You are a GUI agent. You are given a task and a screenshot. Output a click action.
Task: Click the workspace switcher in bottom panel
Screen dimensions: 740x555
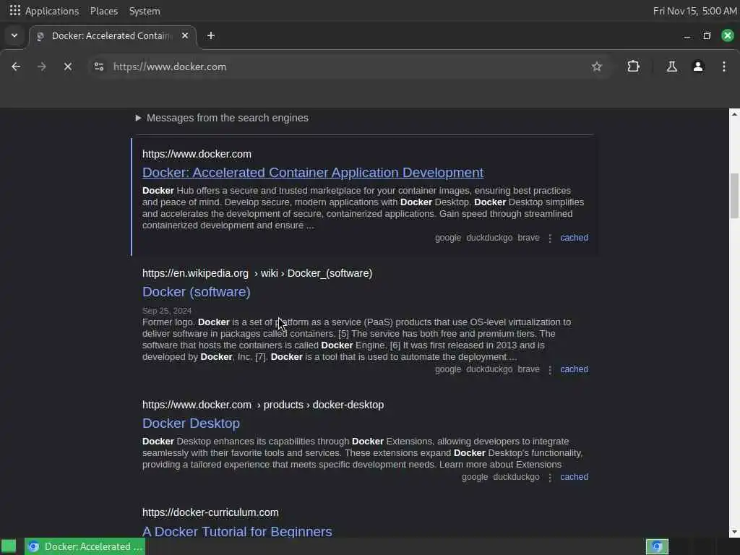pos(657,546)
